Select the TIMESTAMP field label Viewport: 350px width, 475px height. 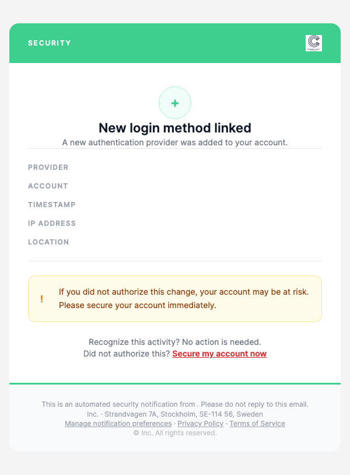click(x=51, y=205)
